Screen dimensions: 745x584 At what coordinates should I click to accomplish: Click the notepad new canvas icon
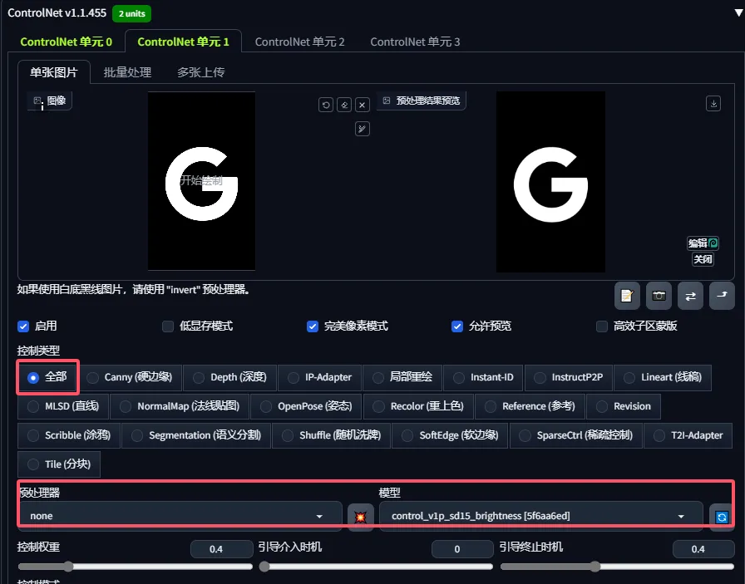click(627, 296)
